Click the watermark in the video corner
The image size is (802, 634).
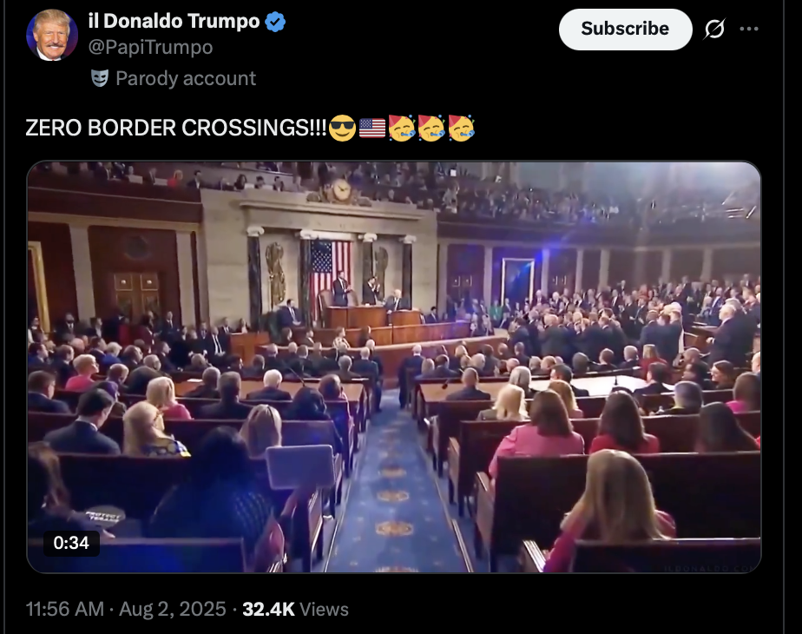pos(710,569)
